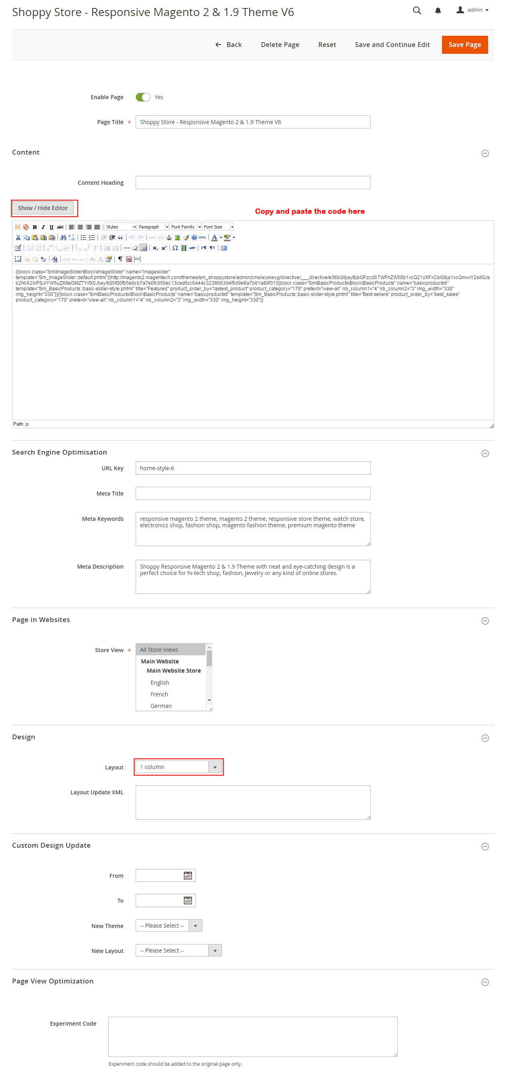Open the Styles dropdown in the editor

(x=120, y=227)
